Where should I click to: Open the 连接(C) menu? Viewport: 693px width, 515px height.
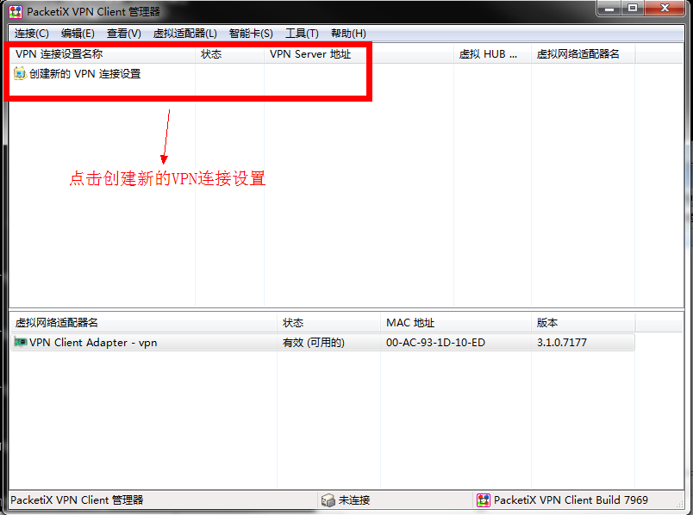pyautogui.click(x=32, y=34)
